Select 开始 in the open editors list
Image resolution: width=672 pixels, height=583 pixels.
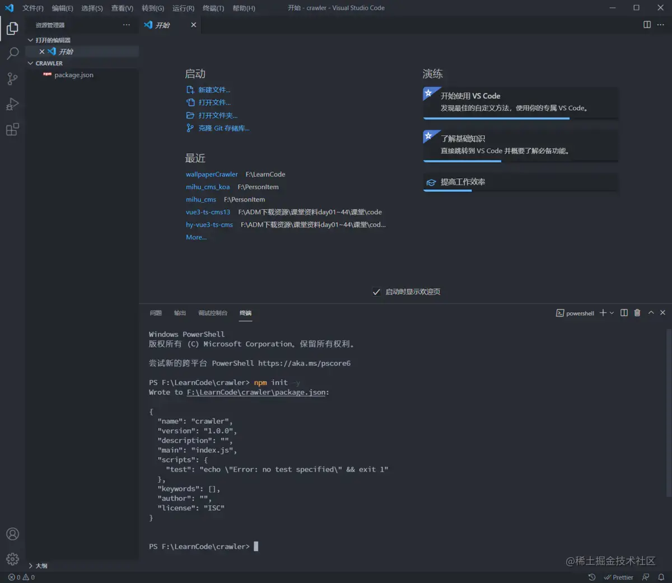tap(82, 51)
